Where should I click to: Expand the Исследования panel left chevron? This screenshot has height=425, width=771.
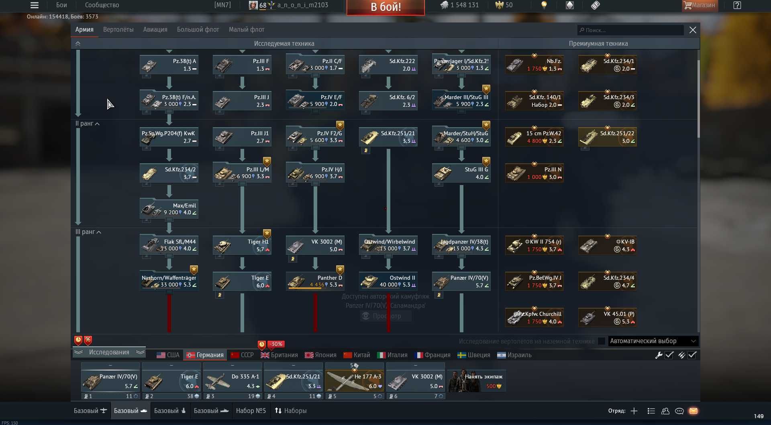tap(78, 352)
